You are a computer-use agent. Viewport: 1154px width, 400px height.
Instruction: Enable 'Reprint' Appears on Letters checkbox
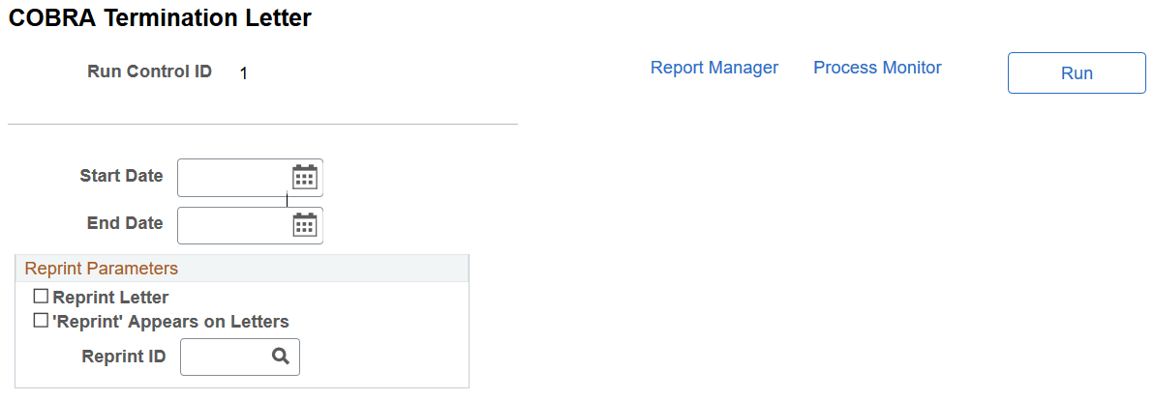click(42, 320)
